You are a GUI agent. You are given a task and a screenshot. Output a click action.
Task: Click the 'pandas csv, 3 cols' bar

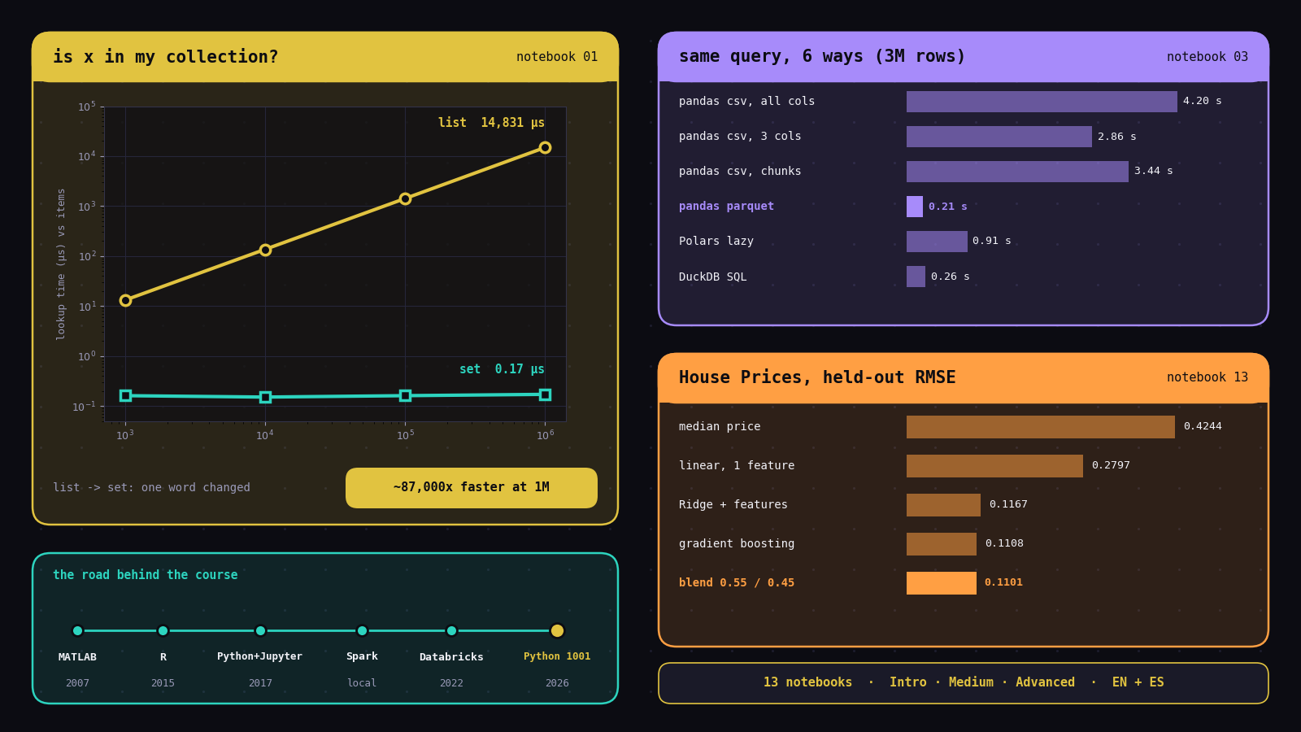coord(999,137)
